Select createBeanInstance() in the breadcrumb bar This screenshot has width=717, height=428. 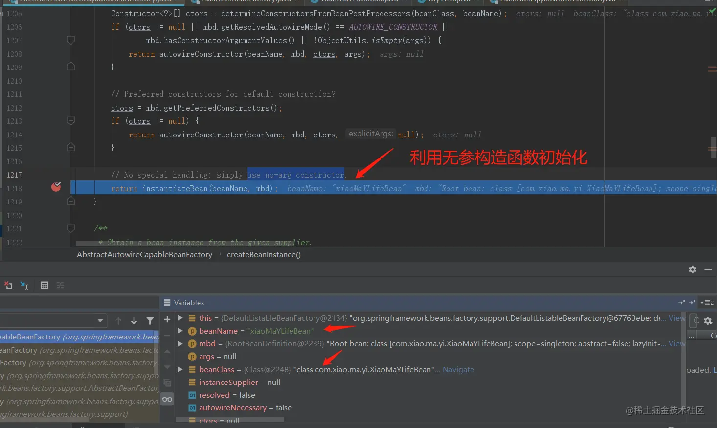(264, 254)
